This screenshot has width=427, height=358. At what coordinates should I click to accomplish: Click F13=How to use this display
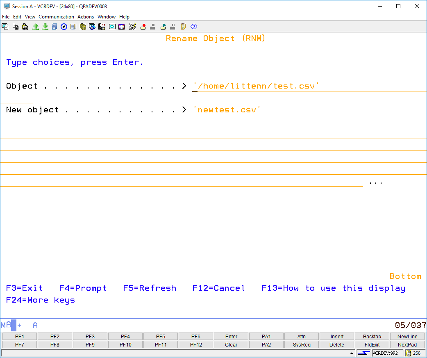click(334, 288)
